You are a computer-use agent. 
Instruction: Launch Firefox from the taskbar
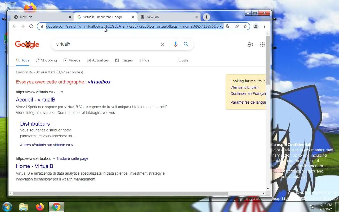(x=40, y=207)
